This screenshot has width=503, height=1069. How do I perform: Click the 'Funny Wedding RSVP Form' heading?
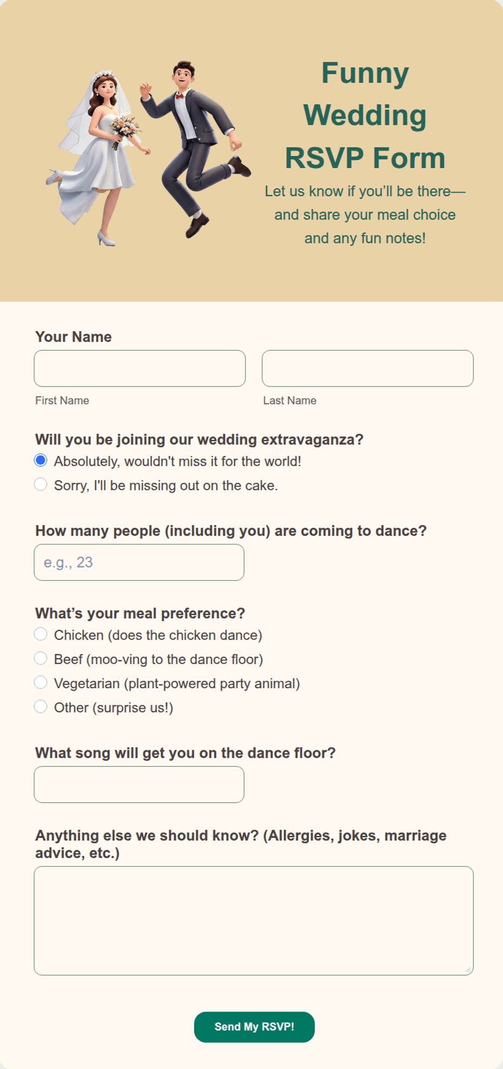365,115
